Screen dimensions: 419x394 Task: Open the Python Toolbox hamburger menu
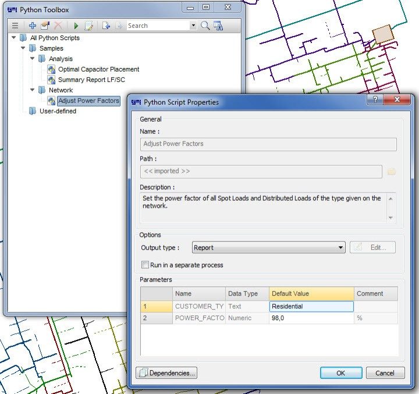(x=15, y=26)
